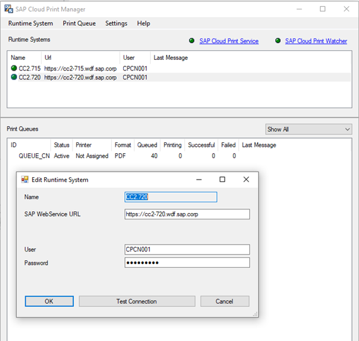Image resolution: width=359 pixels, height=341 pixels.
Task: Click the ID column header in Print Queues
Action: point(29,145)
